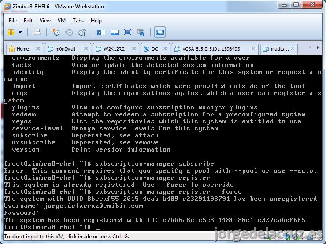The width and height of the screenshot is (326, 244).
Task: Click the Suspend (pause) VM icon
Action: [x=11, y=32]
